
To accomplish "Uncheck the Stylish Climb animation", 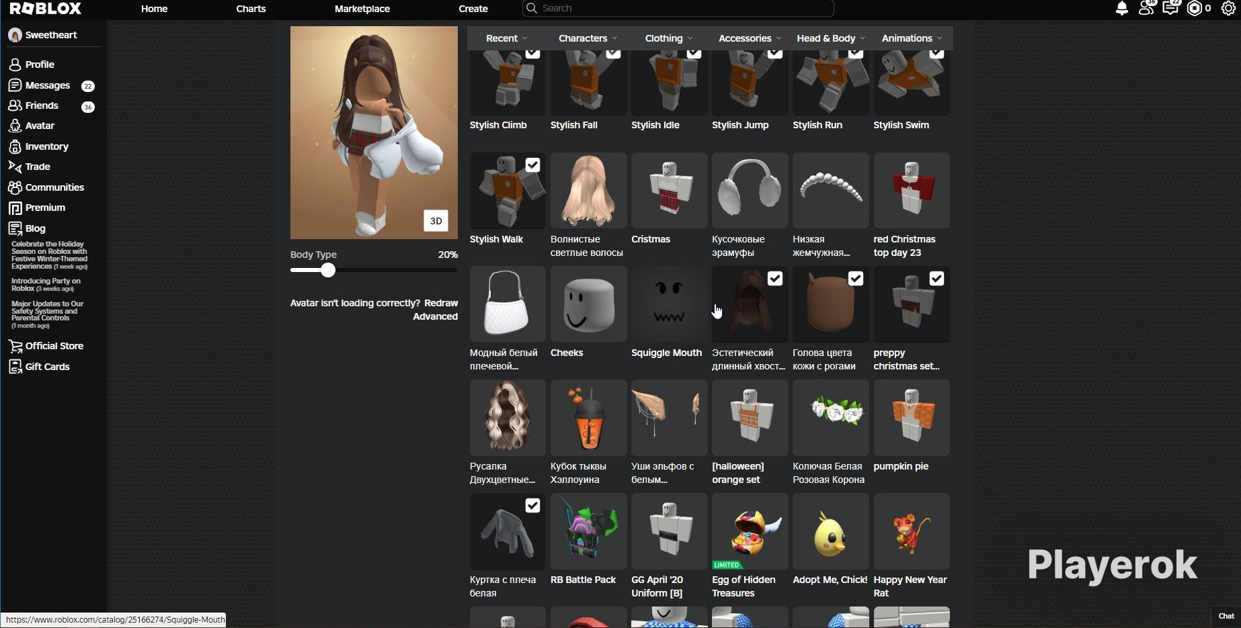I will coord(532,53).
